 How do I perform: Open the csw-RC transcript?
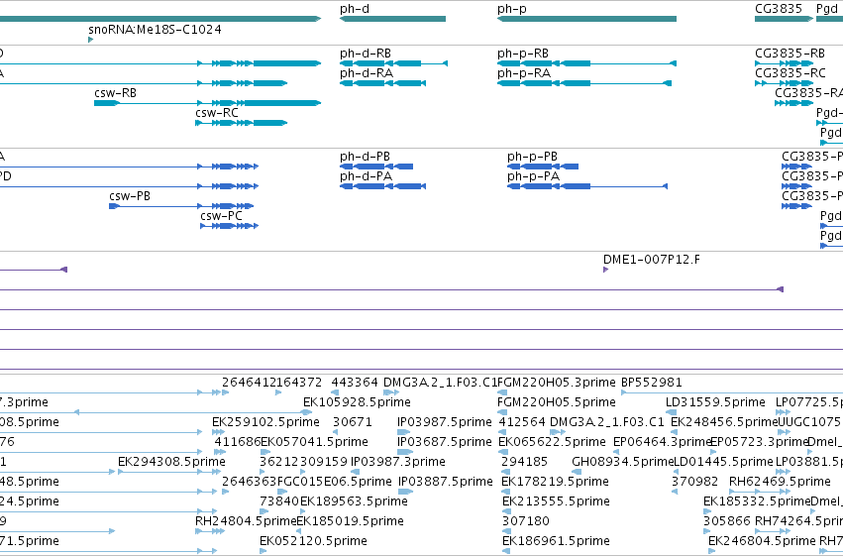(x=242, y=123)
